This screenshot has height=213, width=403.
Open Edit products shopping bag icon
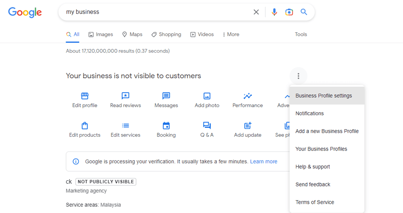click(x=84, y=126)
